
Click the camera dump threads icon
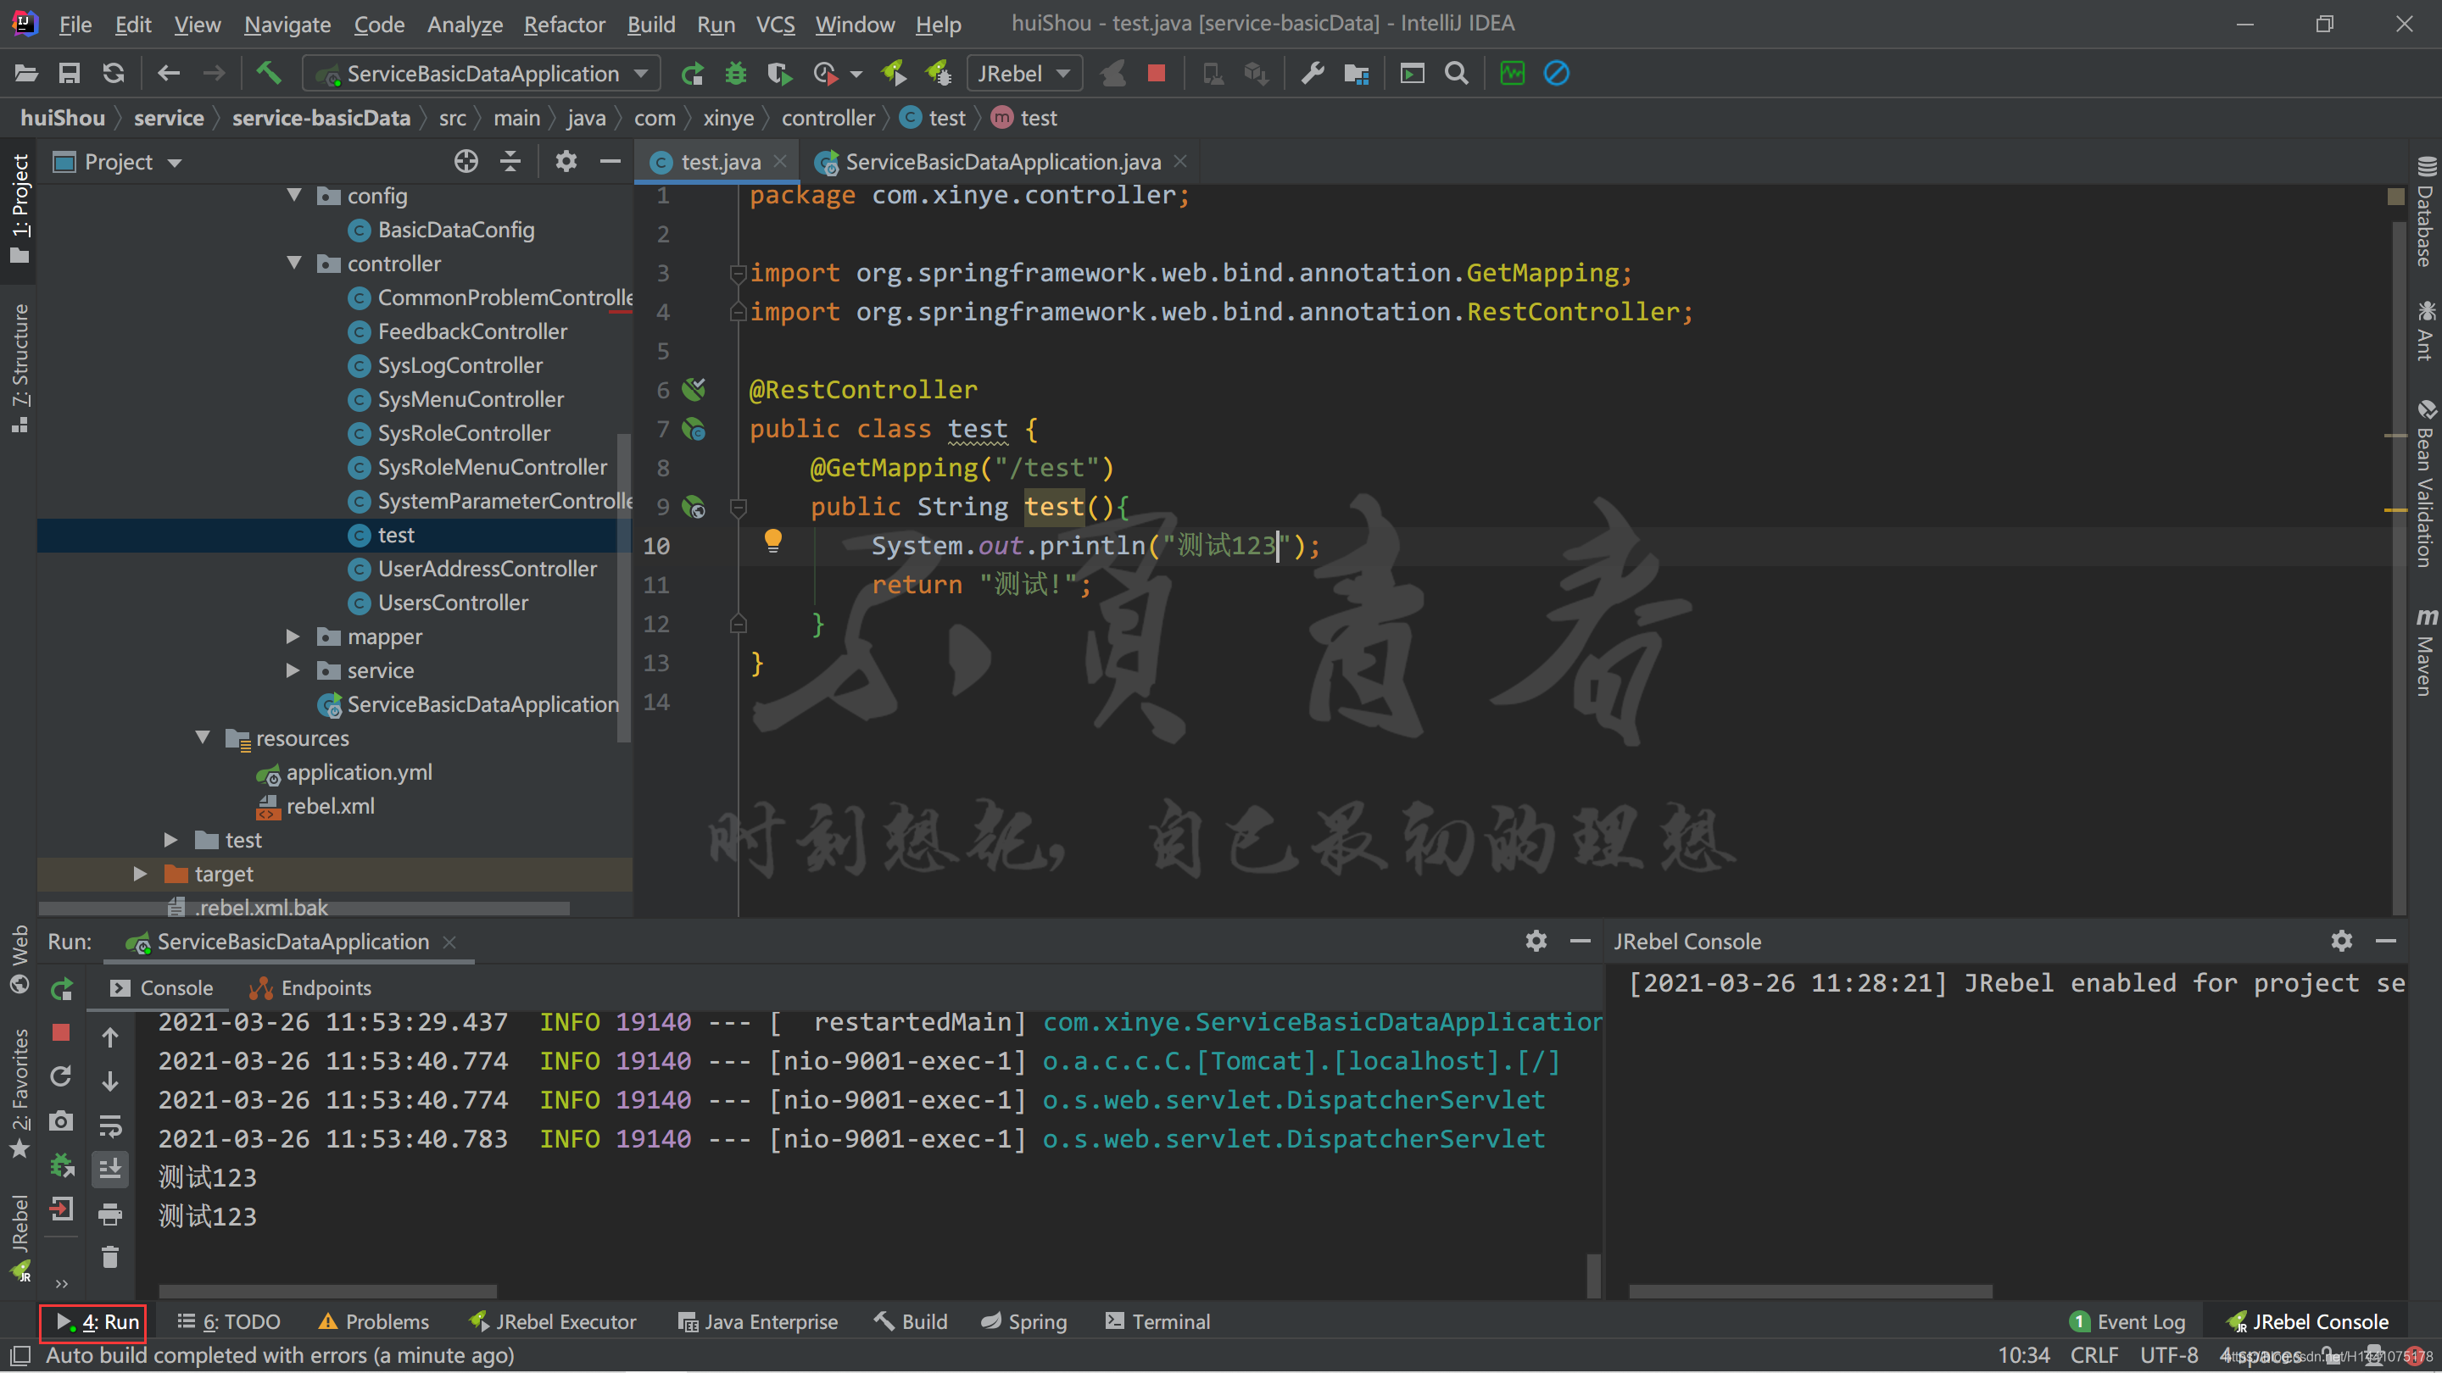[x=62, y=1122]
